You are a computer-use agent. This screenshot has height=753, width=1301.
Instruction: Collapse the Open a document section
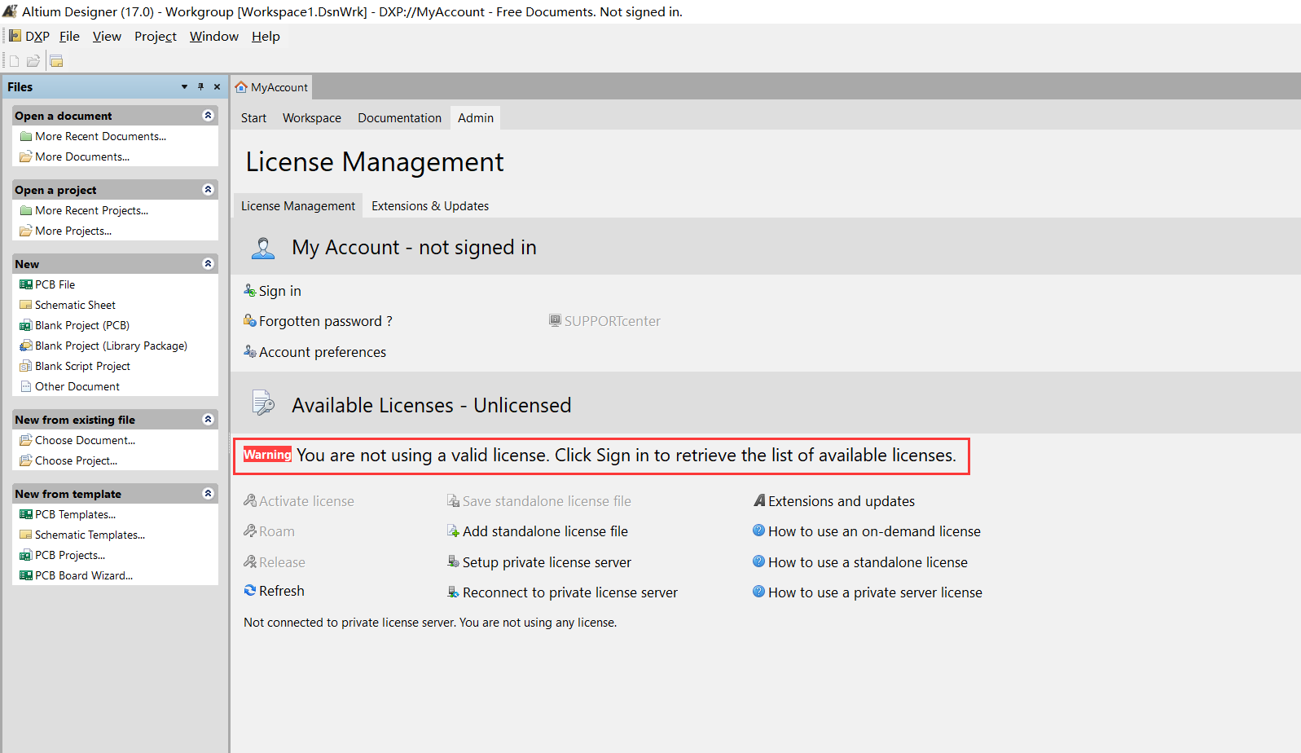click(208, 116)
